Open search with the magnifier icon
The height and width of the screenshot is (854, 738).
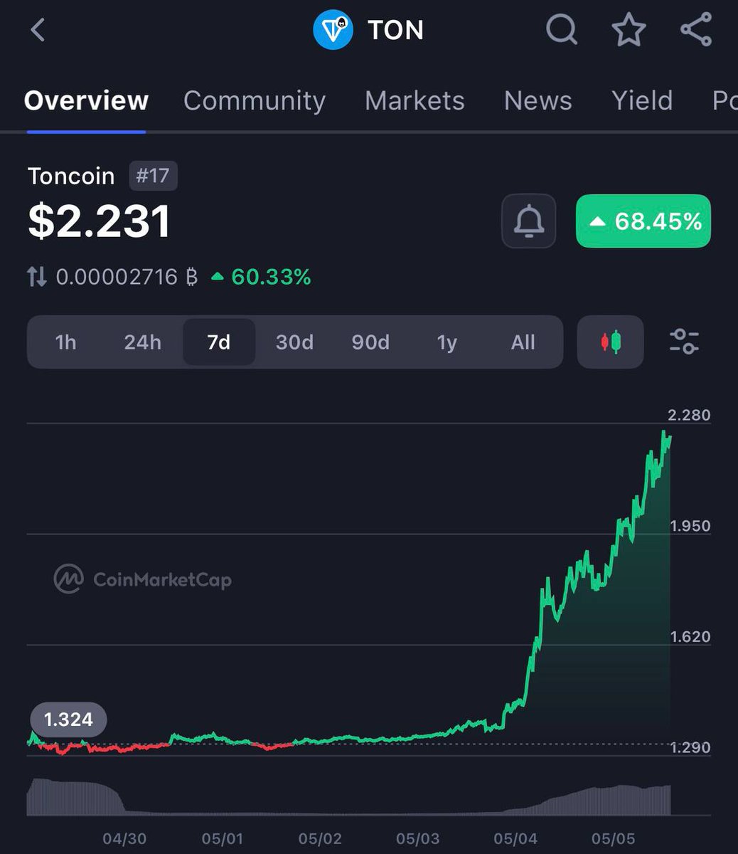pyautogui.click(x=562, y=30)
